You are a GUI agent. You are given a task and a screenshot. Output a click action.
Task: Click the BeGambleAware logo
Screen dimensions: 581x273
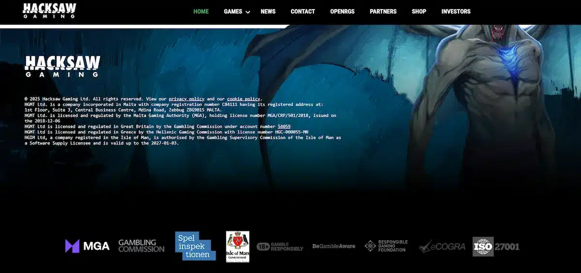tap(334, 246)
